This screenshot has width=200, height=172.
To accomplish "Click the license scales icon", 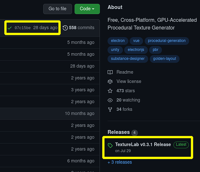I will point(110,82).
